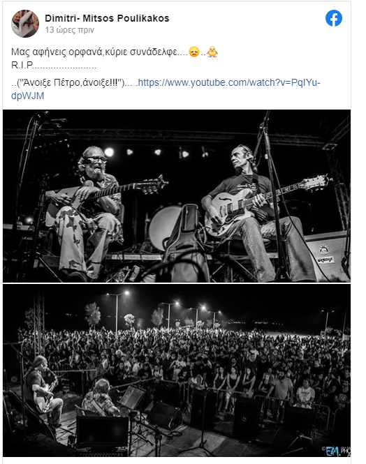Click the guitar gig bag between the guitarists
The height and width of the screenshot is (464, 366).
pyautogui.click(x=185, y=243)
